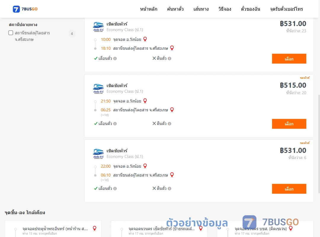Click departure time 21:50
Image resolution: width=320 pixels, height=237 pixels.
[105, 101]
